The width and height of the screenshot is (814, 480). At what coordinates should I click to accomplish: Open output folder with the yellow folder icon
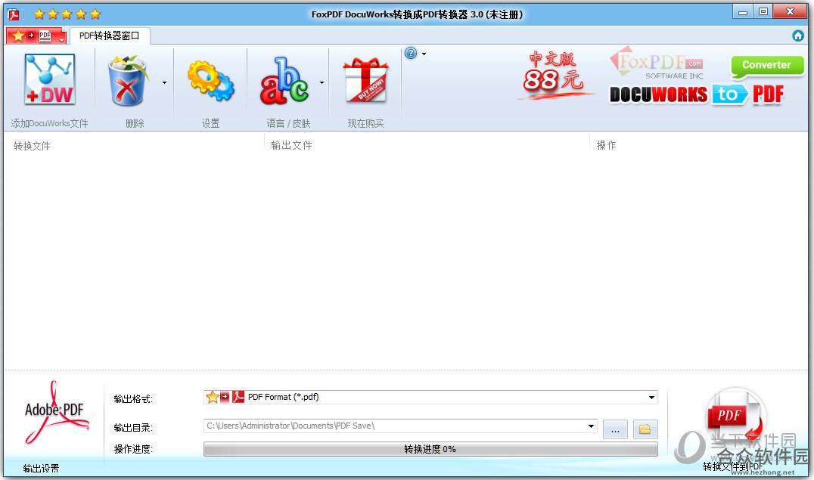point(645,429)
